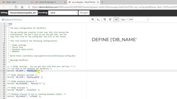Click the wordpress.org link text on line 16
Image resolution: width=177 pixels, height=99 pixels.
pyautogui.click(x=46, y=56)
